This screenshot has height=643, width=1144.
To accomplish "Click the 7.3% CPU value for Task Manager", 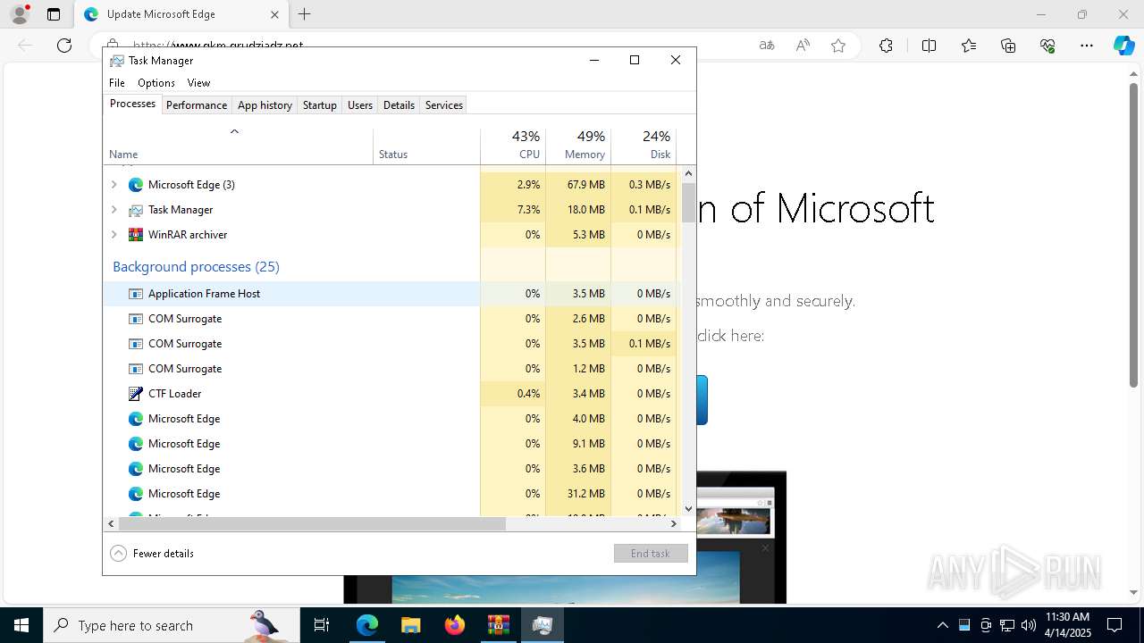I will 528,210.
